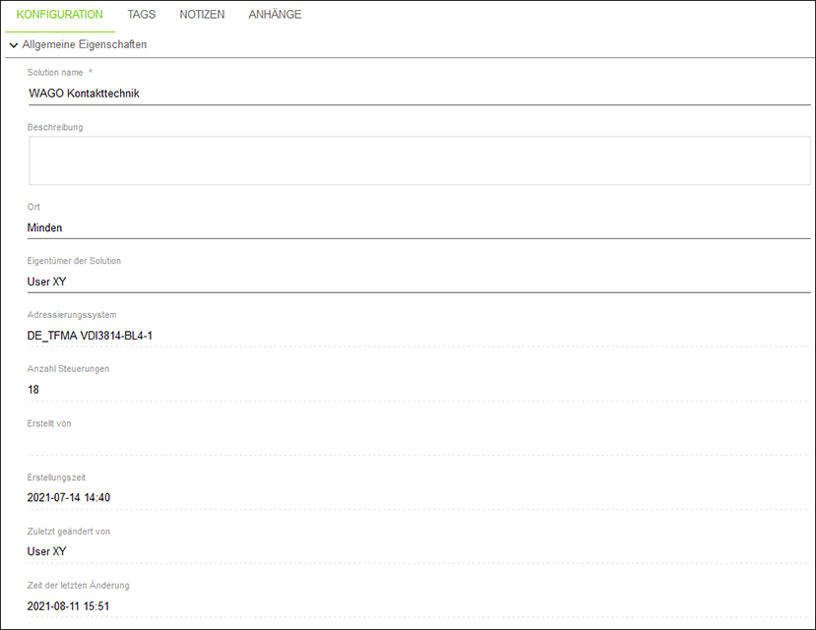
Task: Click the Solution name label
Action: pyautogui.click(x=55, y=72)
